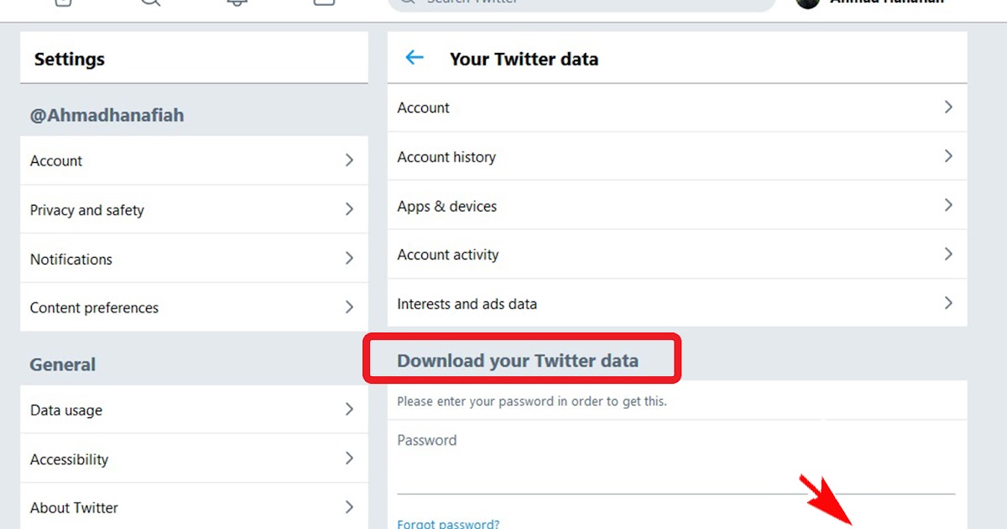Click the Apps & devices chevron icon
The width and height of the screenshot is (1007, 529).
click(x=948, y=206)
